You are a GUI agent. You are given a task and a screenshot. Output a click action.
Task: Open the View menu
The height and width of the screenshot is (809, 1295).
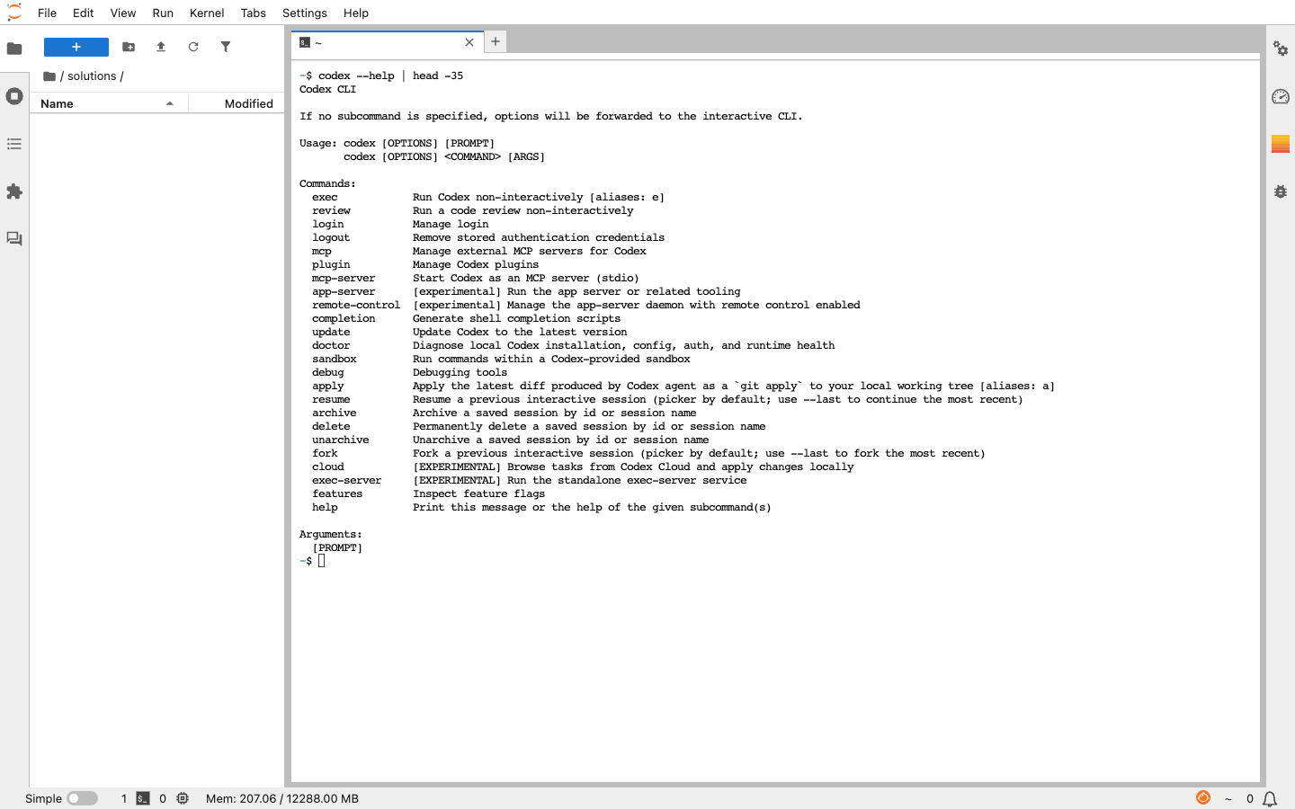[x=123, y=13]
